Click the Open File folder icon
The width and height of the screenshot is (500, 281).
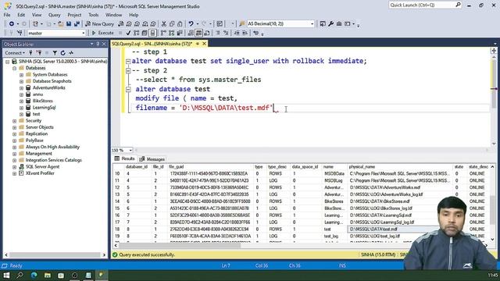60,24
